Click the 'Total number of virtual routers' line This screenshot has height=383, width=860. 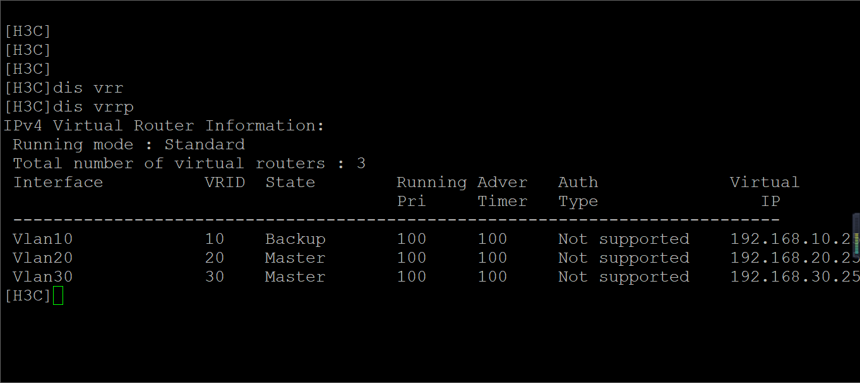(x=189, y=163)
